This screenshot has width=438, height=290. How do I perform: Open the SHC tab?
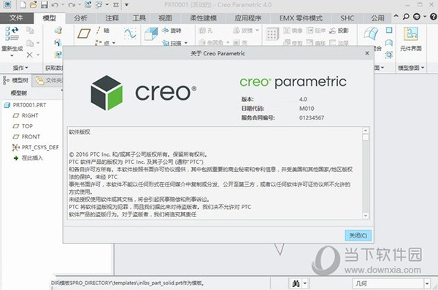coord(347,18)
